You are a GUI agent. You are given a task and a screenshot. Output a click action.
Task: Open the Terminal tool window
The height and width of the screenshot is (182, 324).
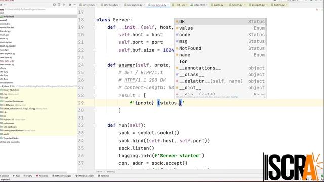click(x=103, y=176)
